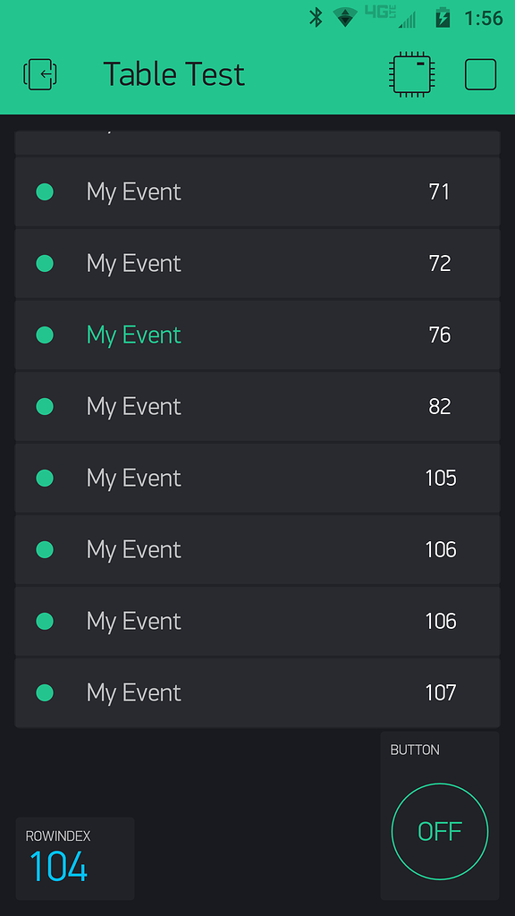This screenshot has width=515, height=916.
Task: Open the microcontroller hardware settings icon
Action: [x=409, y=74]
